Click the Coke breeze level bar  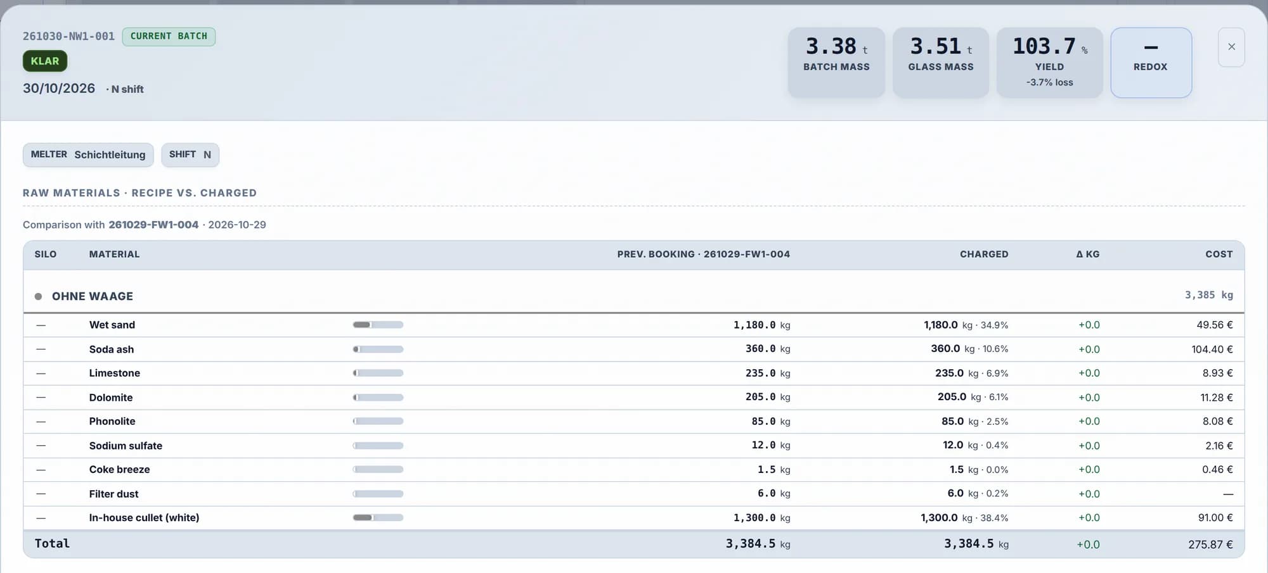378,469
